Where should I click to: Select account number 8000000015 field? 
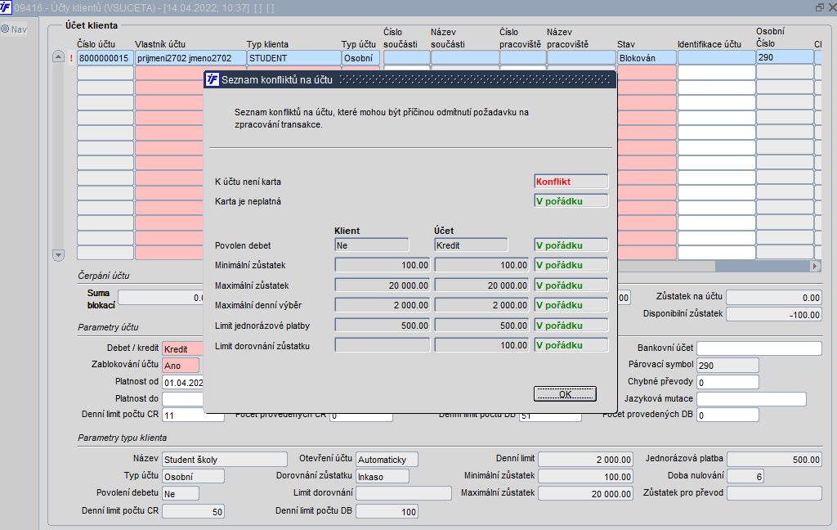coord(105,58)
